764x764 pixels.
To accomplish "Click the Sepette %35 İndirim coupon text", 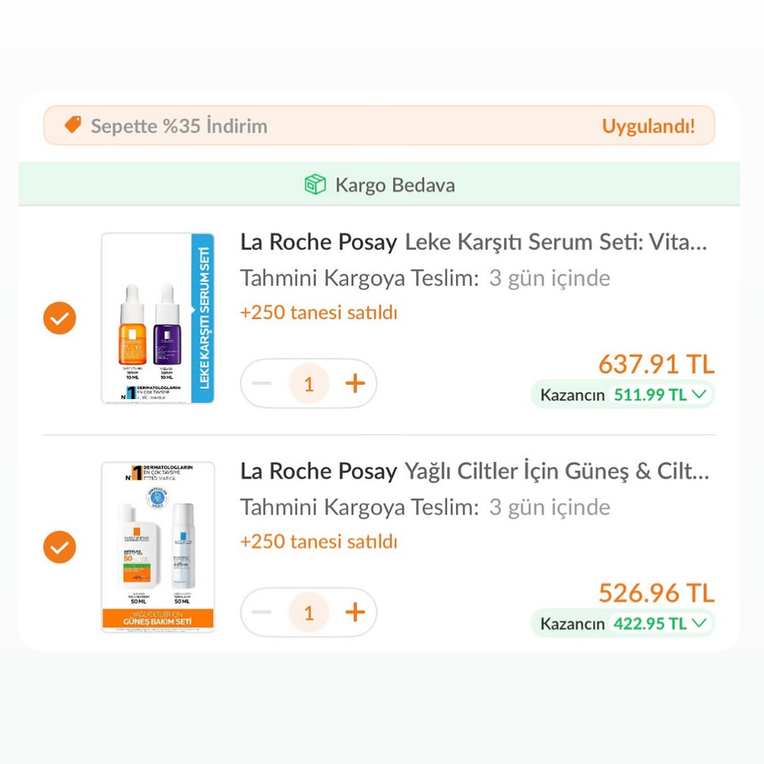I will (x=179, y=126).
